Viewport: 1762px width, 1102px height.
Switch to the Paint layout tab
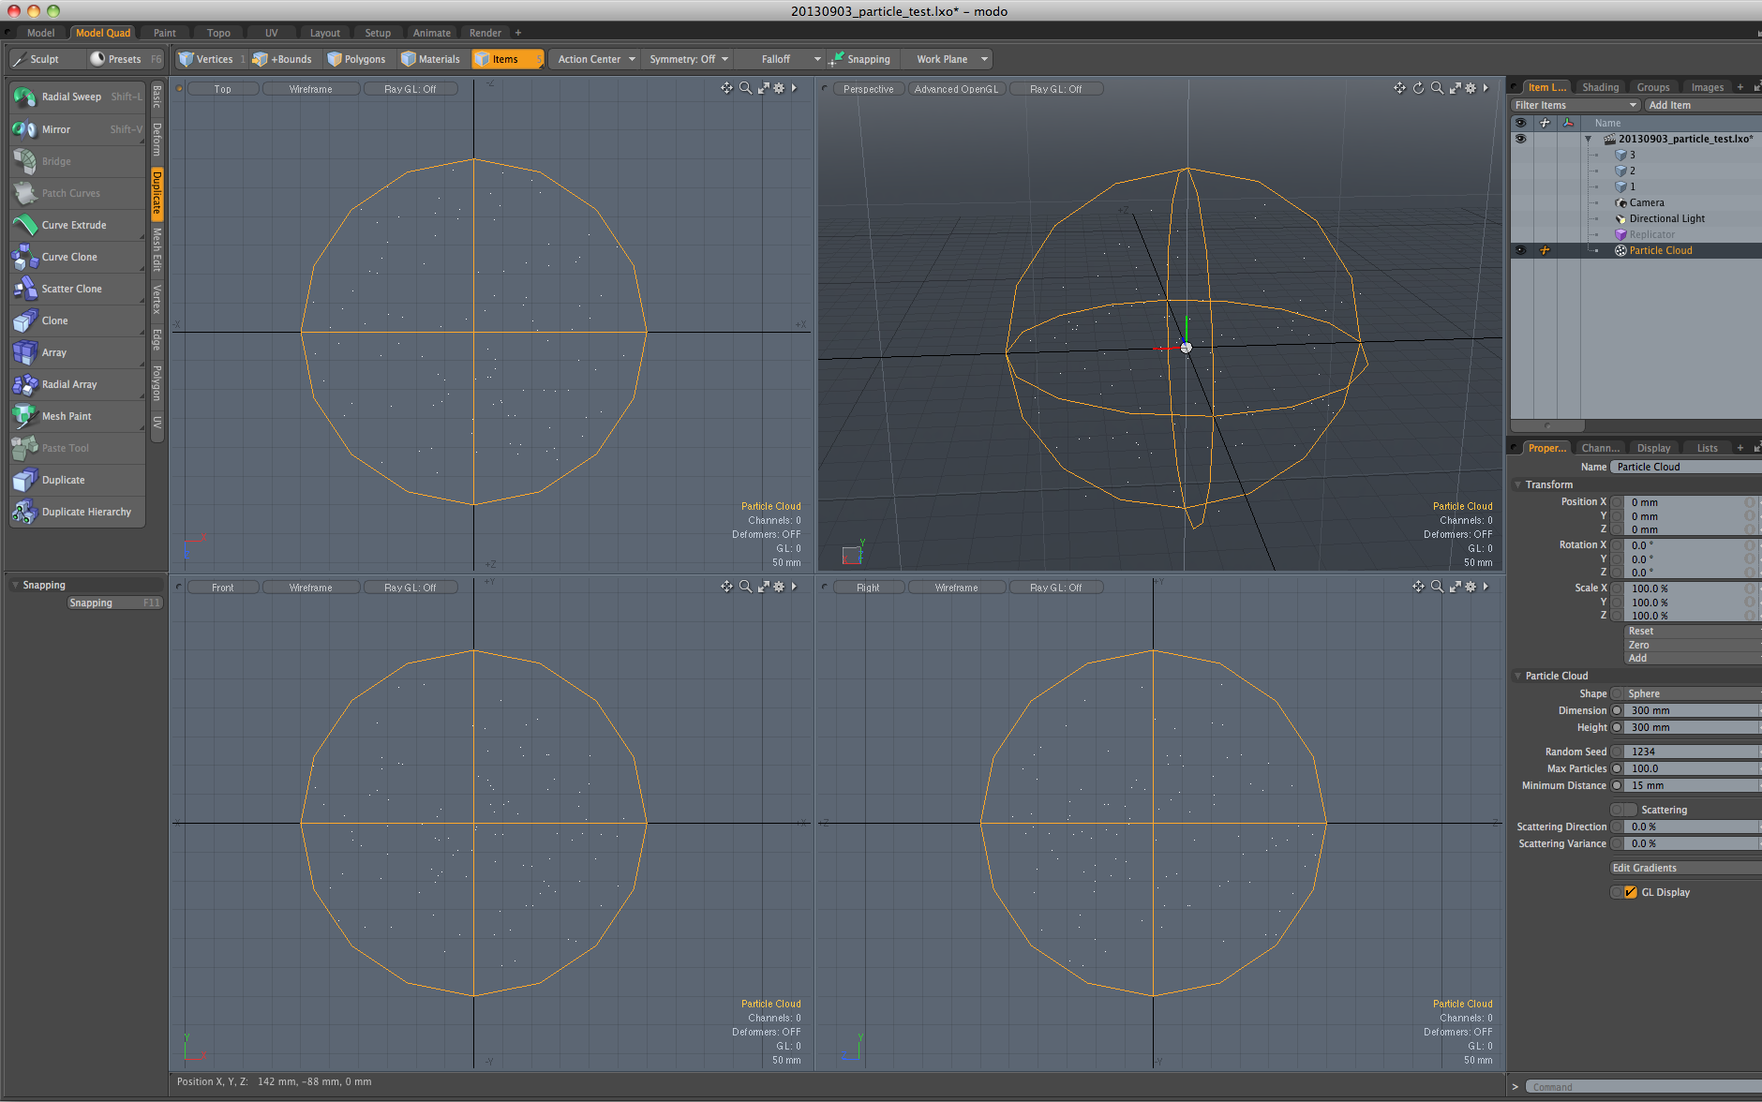(x=165, y=33)
